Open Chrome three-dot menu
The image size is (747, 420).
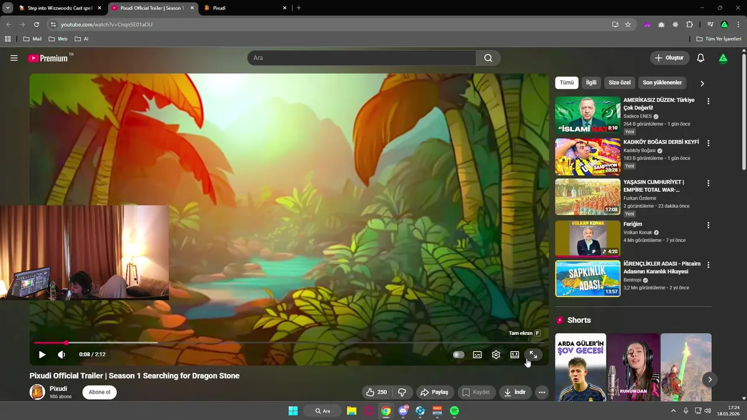pyautogui.click(x=738, y=24)
